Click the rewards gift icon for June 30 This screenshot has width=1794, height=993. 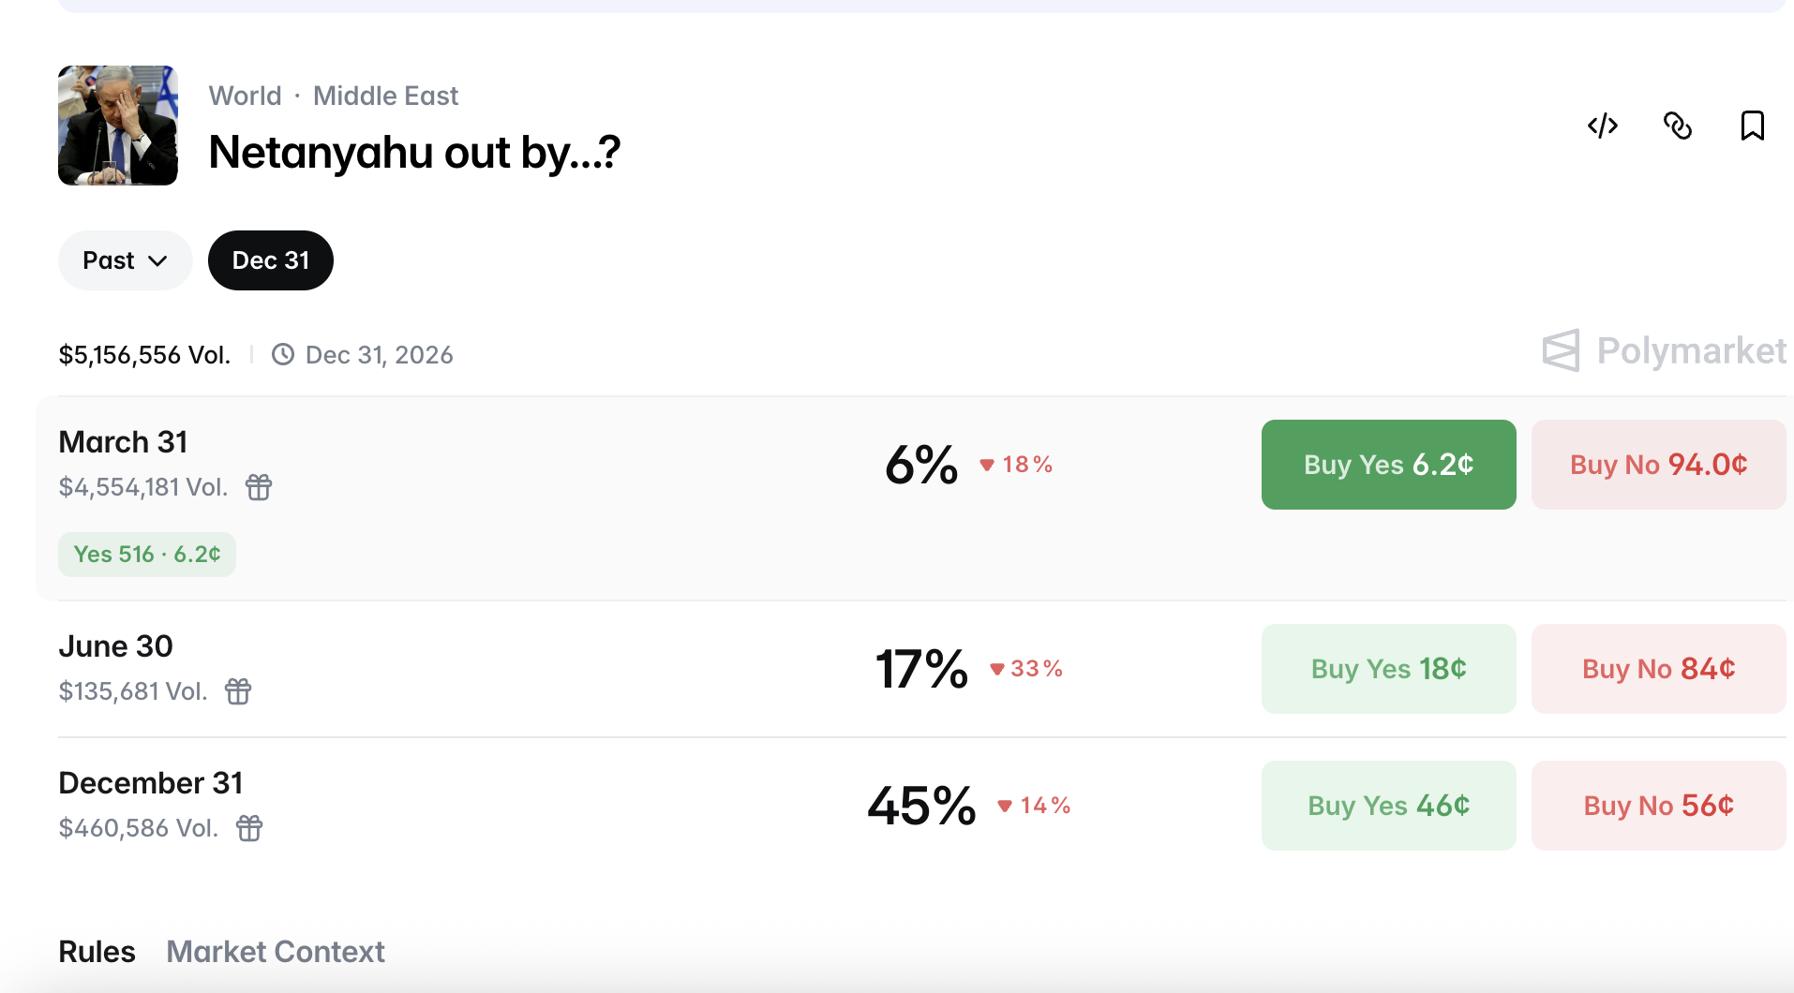[238, 691]
